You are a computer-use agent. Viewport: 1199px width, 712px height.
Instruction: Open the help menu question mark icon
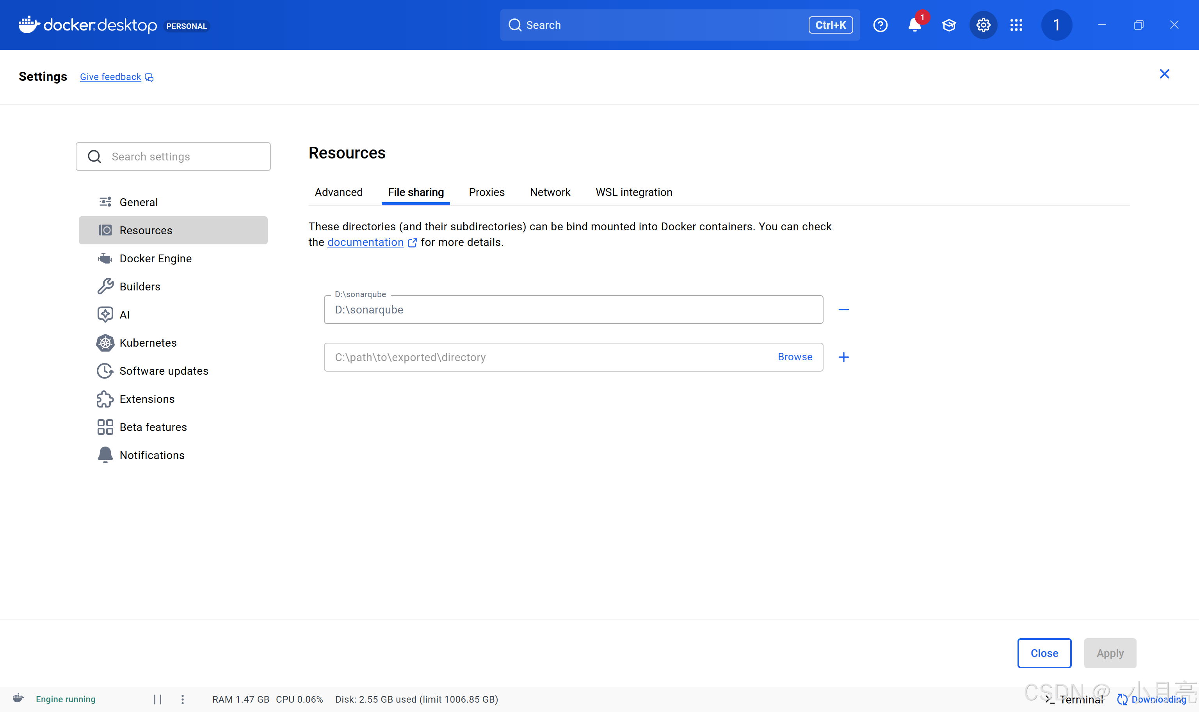[x=880, y=25]
